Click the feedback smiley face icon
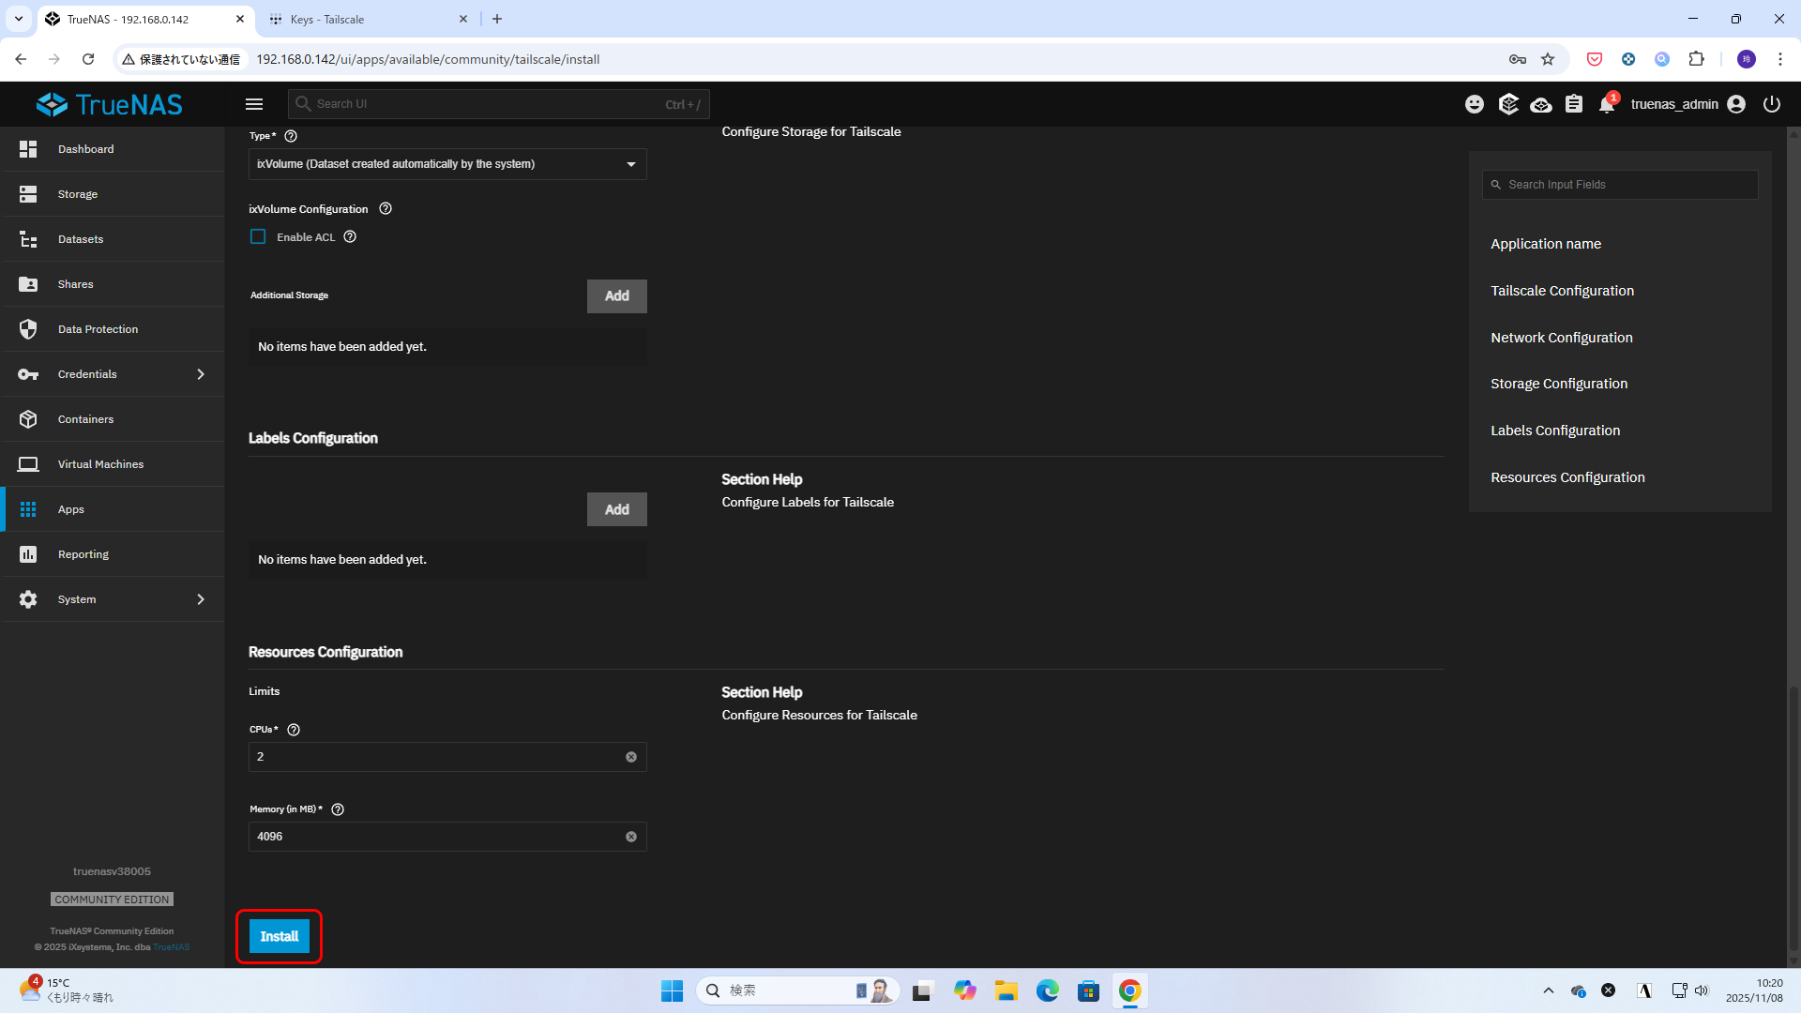This screenshot has height=1013, width=1801. click(1475, 104)
